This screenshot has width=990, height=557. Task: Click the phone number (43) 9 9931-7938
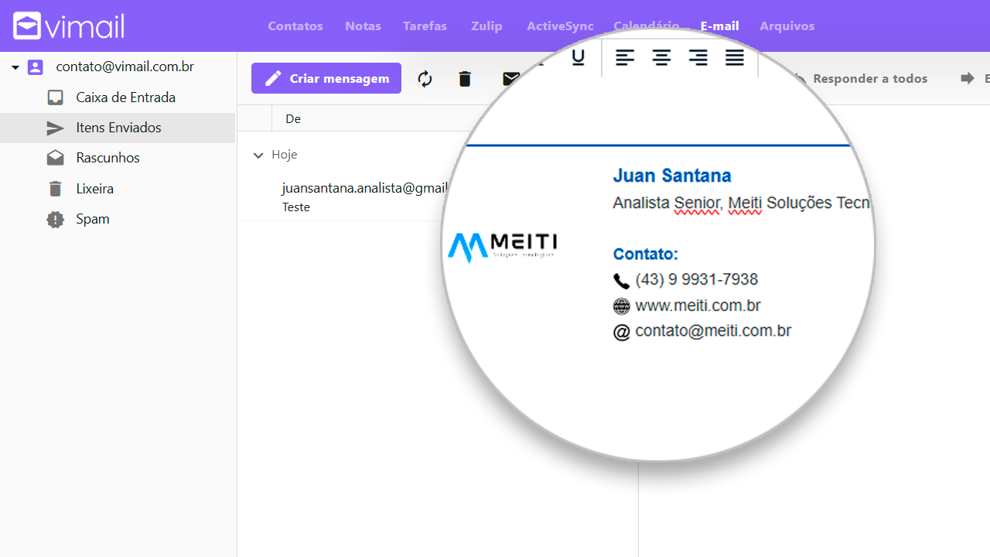point(696,279)
